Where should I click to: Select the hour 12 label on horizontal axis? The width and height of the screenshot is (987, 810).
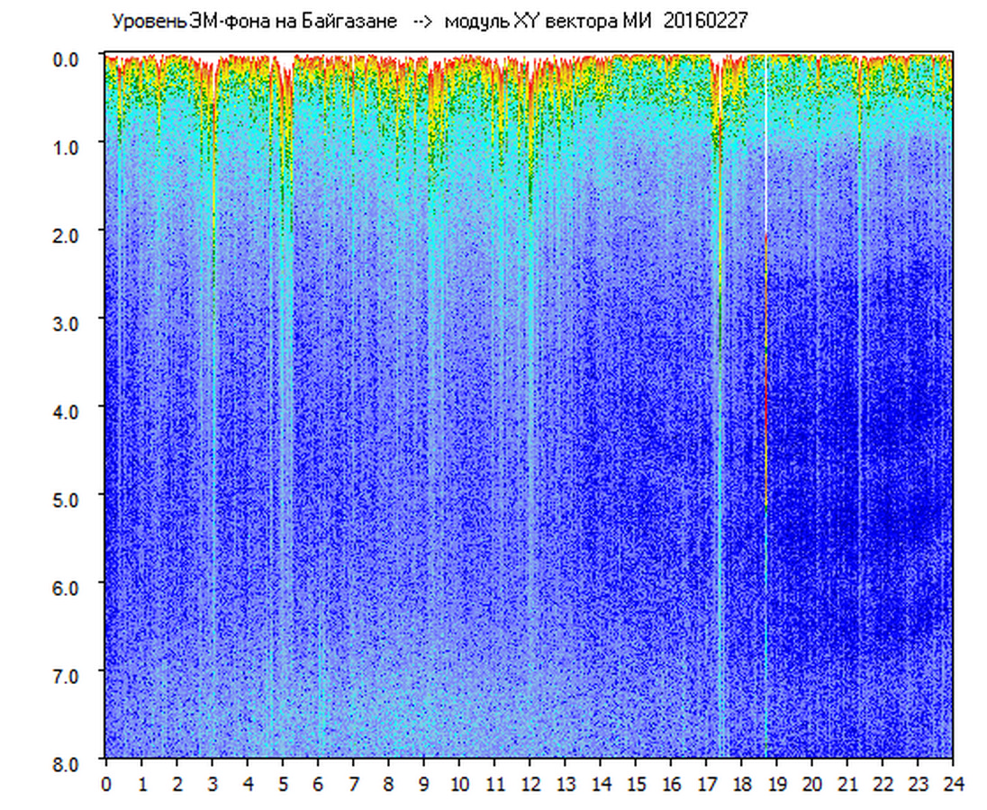tap(530, 784)
